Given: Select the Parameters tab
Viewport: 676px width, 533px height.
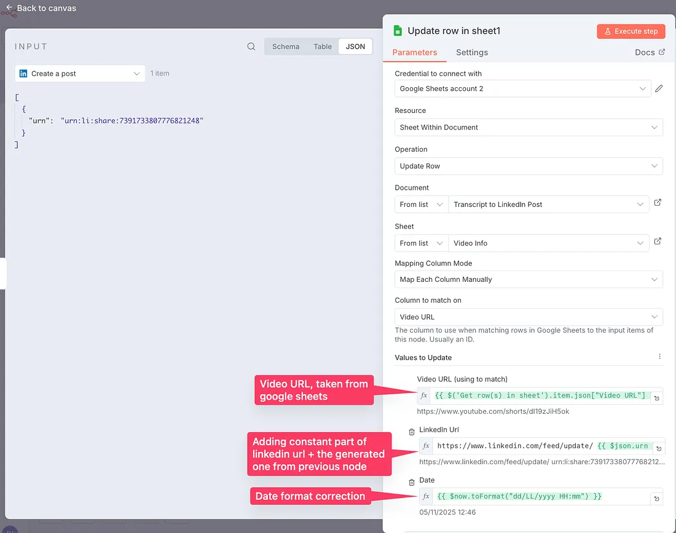Looking at the screenshot, I should (x=415, y=53).
